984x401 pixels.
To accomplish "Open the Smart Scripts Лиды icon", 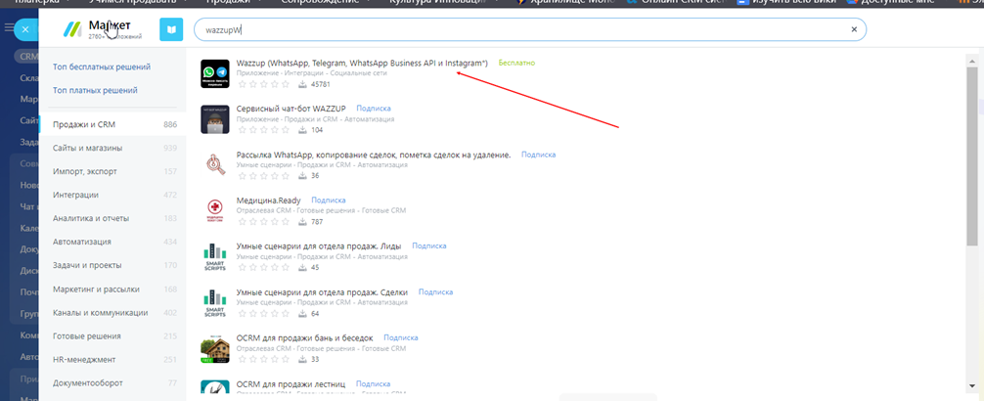I will (214, 256).
